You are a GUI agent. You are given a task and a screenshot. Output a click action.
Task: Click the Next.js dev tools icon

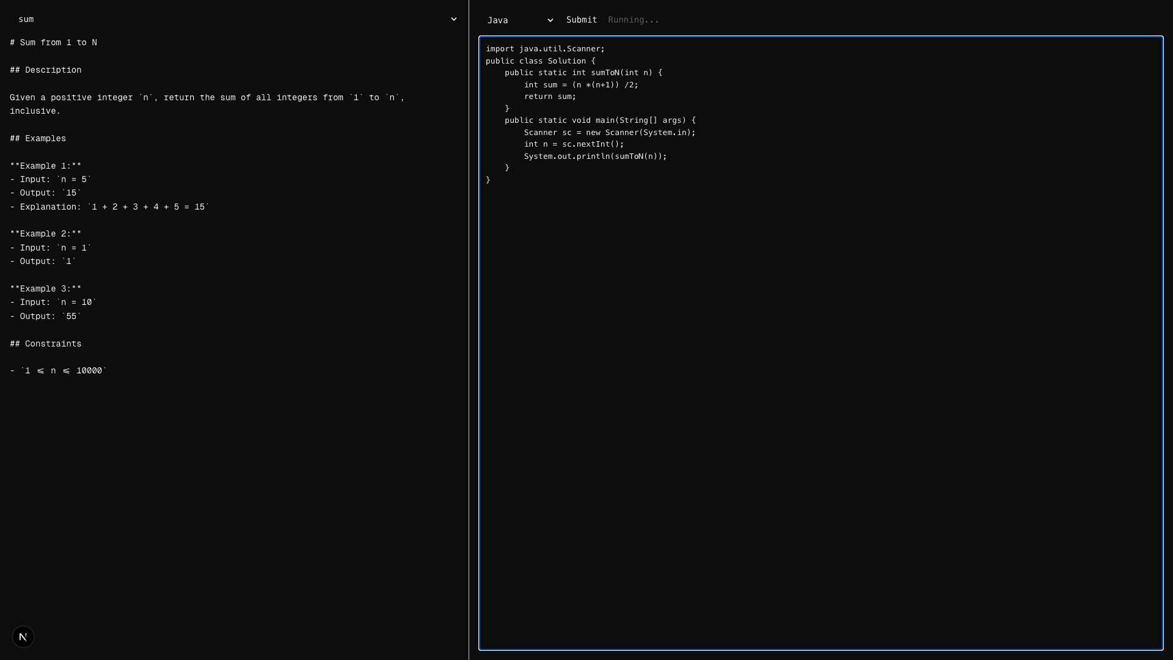tap(23, 637)
